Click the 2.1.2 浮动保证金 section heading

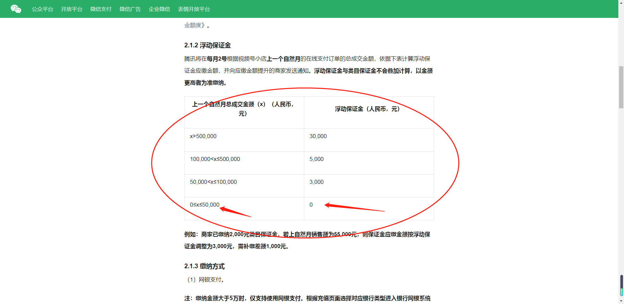coord(208,45)
